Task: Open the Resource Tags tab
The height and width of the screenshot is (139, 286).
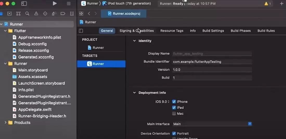Action: pyautogui.click(x=172, y=31)
